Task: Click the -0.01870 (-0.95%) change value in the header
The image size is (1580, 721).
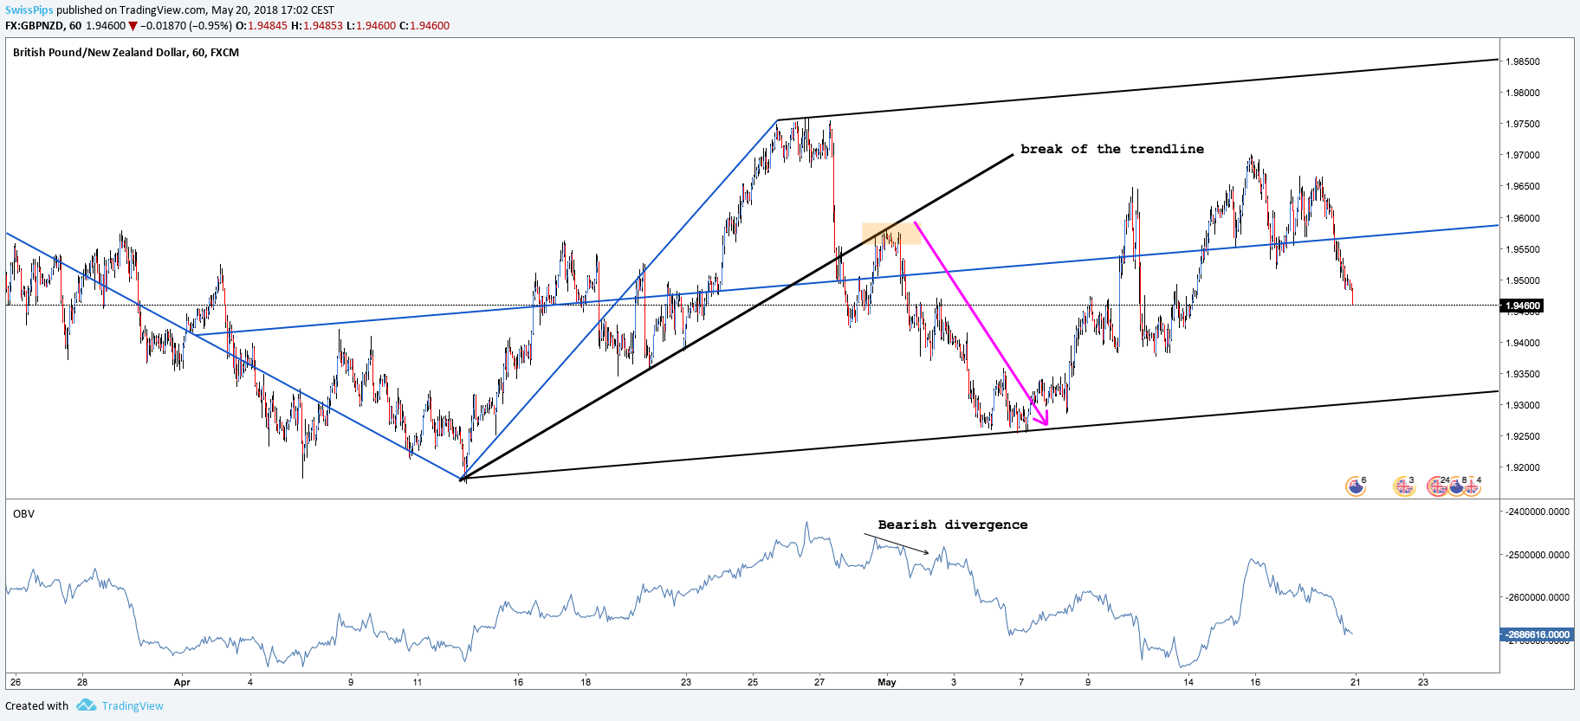Action: (x=186, y=26)
